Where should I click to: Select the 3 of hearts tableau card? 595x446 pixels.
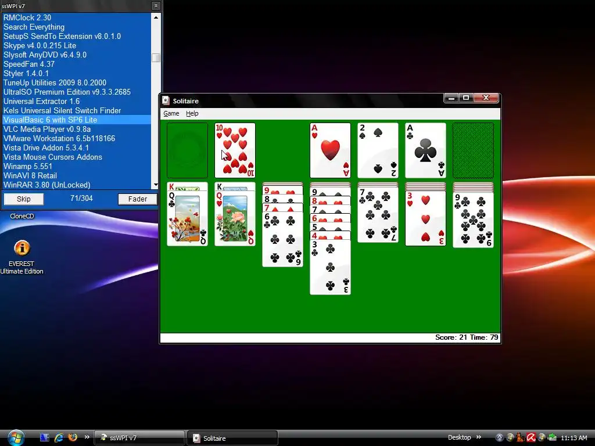tap(425, 218)
